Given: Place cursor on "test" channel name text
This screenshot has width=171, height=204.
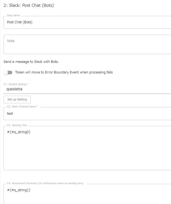Looking at the screenshot, I should click(x=10, y=114).
